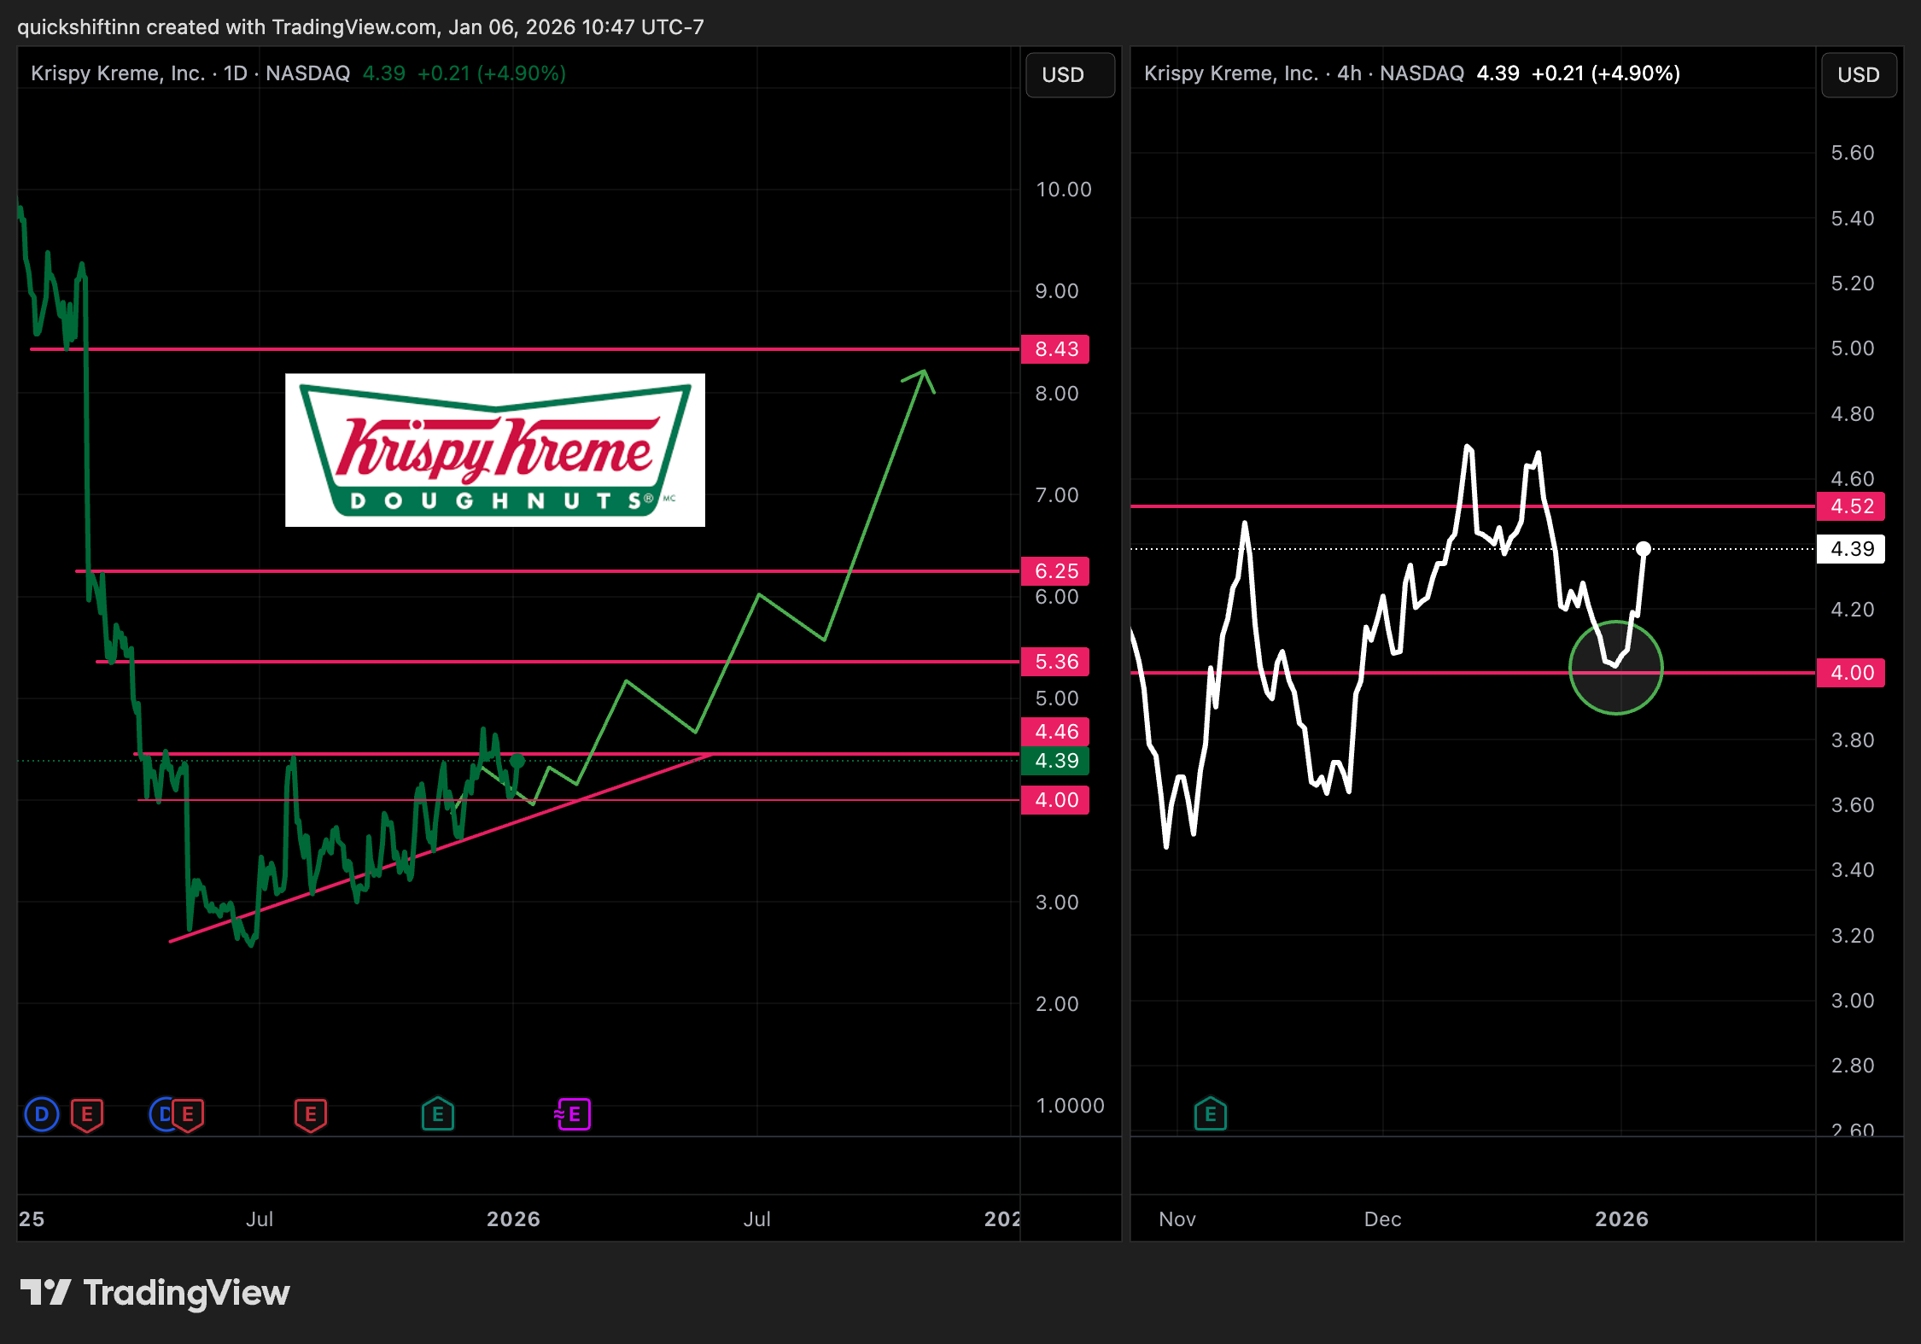This screenshot has width=1921, height=1344.
Task: Click the 2.00 price axis label
Action: click(x=1057, y=1004)
